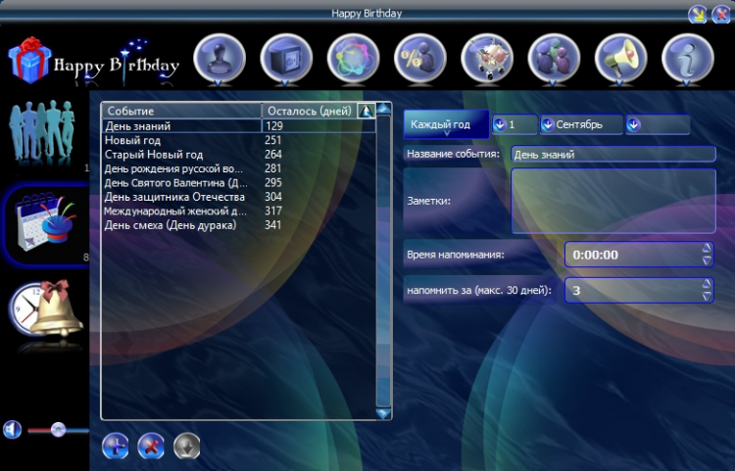Screen dimensions: 735x471
Task: Add a new event with plus button
Action: [x=115, y=446]
